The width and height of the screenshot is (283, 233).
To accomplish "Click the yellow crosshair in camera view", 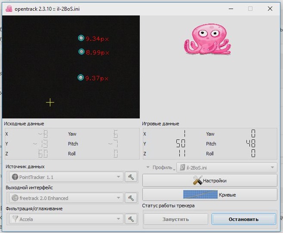I will pyautogui.click(x=50, y=103).
